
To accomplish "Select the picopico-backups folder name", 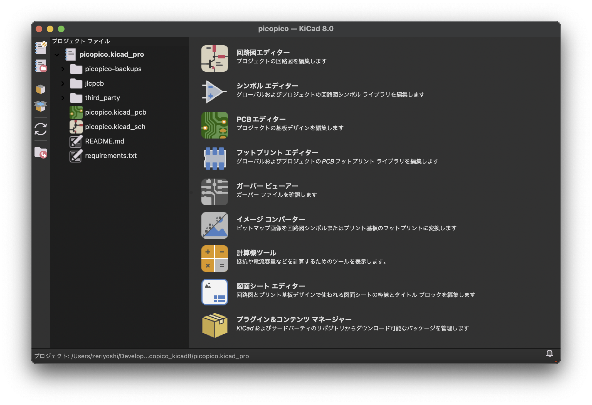I will click(x=113, y=69).
